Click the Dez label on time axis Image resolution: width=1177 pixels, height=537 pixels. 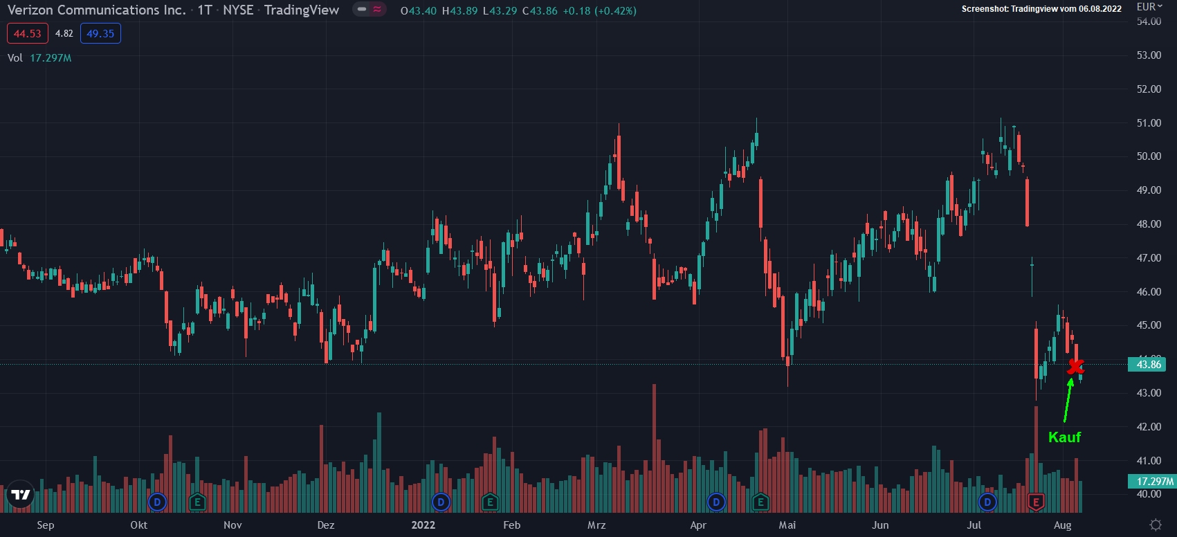(326, 525)
